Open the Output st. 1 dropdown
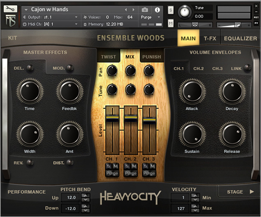261x217 pixels. [x=76, y=17]
